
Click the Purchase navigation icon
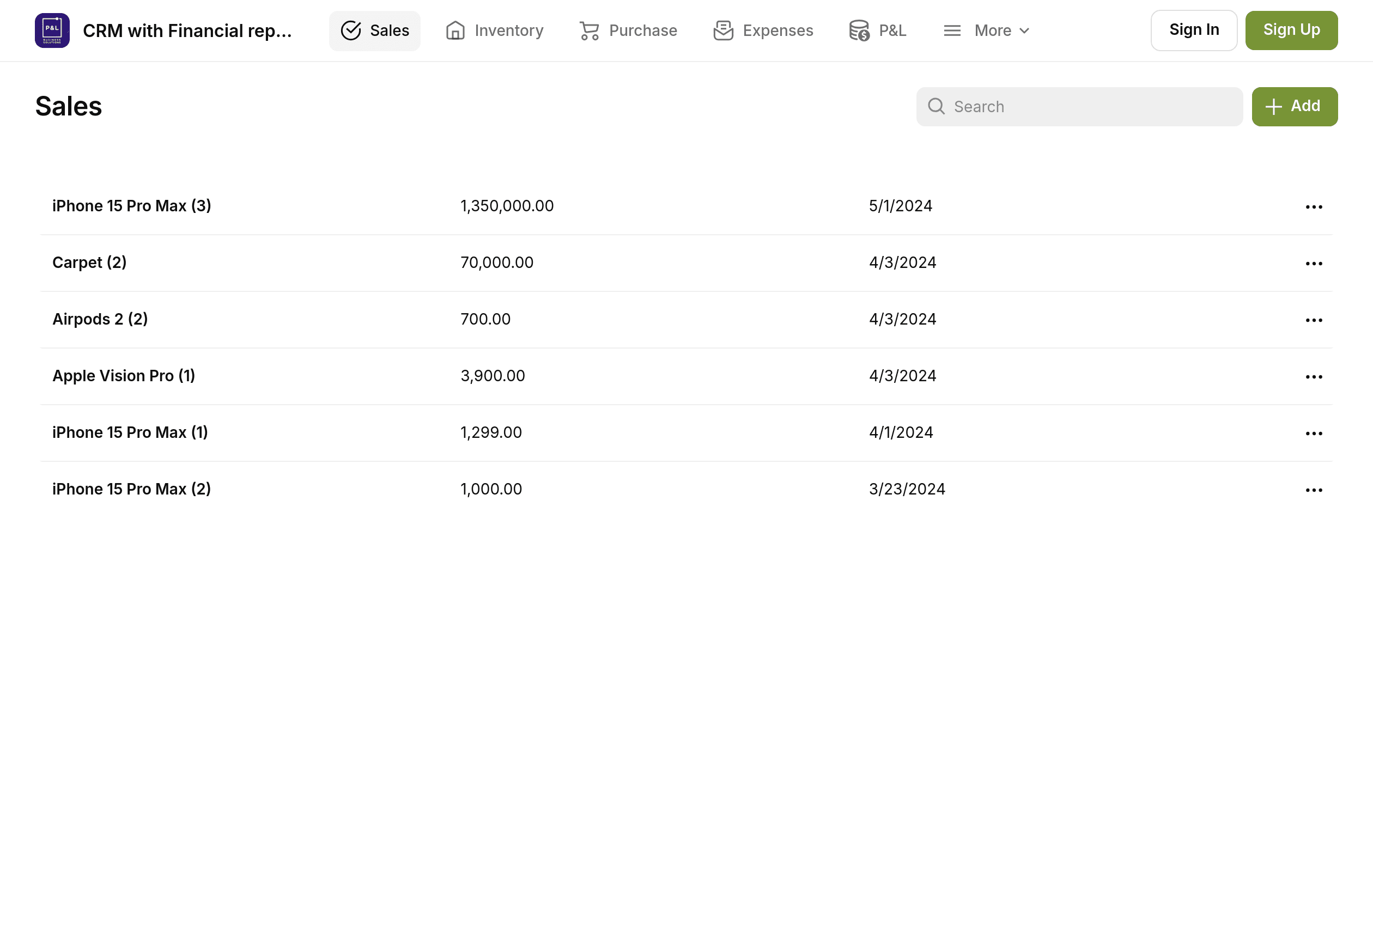(588, 30)
